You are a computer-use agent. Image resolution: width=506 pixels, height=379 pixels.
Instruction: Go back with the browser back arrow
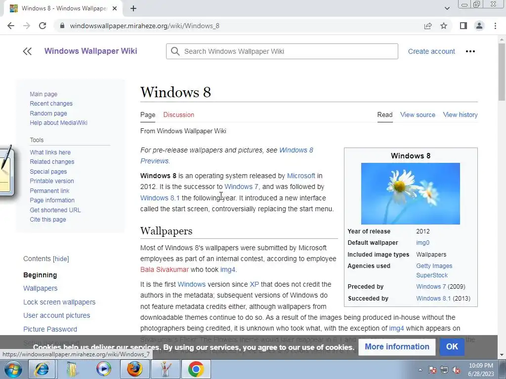point(11,26)
